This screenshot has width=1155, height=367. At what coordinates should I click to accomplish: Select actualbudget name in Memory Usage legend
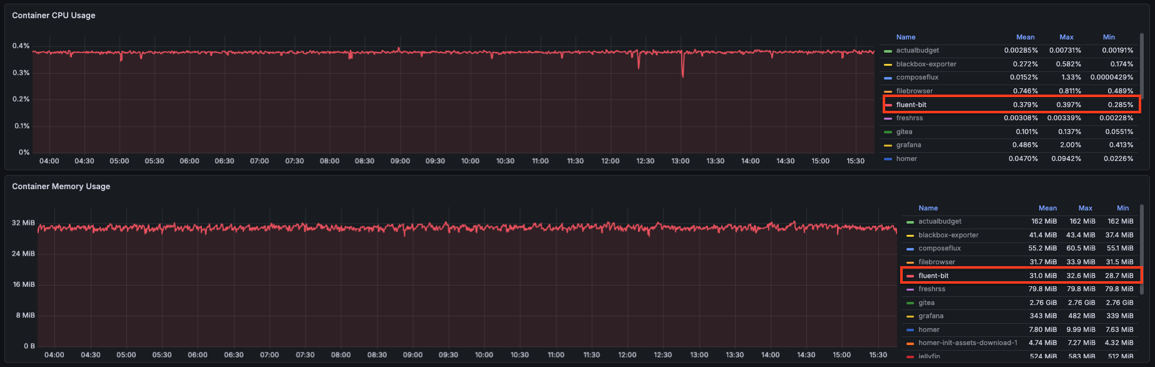point(940,221)
